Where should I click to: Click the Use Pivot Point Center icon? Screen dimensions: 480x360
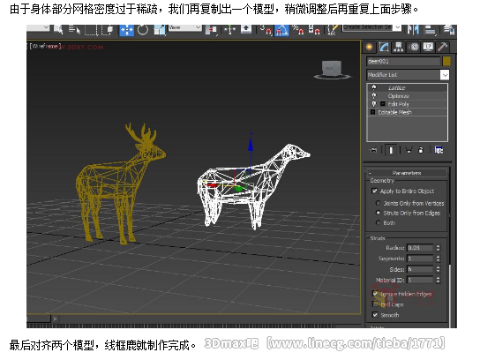[x=211, y=30]
